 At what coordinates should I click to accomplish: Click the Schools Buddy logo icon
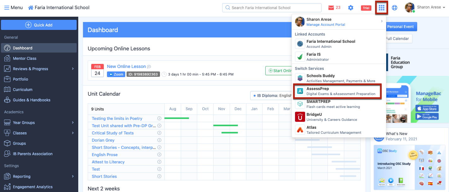pyautogui.click(x=300, y=78)
